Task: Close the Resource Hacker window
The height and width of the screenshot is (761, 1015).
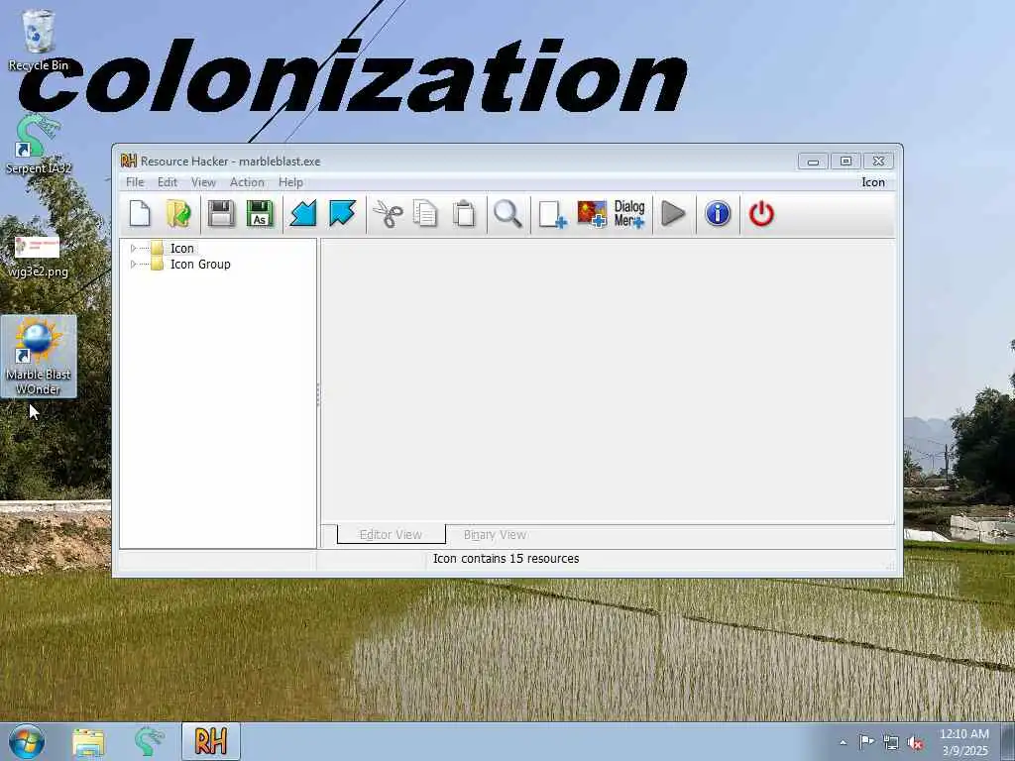Action: (878, 162)
